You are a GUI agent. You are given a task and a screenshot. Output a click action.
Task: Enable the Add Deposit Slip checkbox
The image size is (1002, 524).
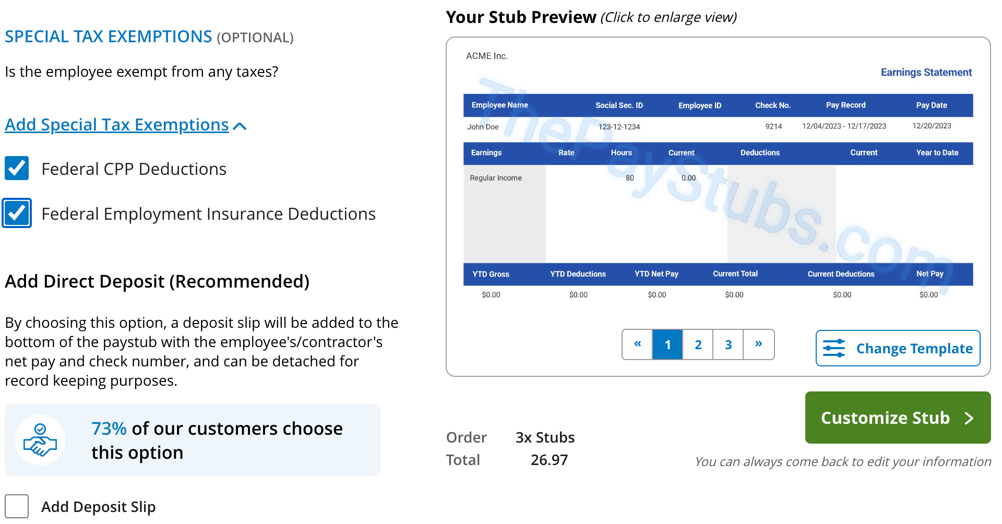click(x=17, y=506)
